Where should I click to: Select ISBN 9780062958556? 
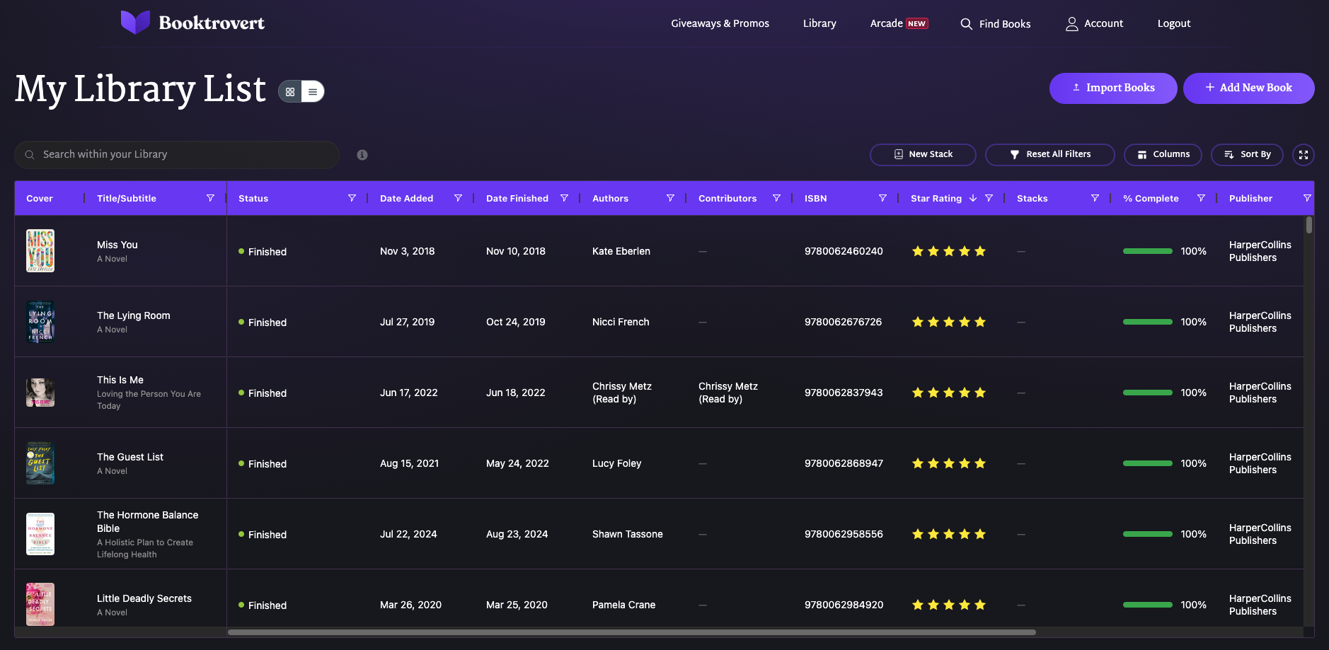click(844, 534)
